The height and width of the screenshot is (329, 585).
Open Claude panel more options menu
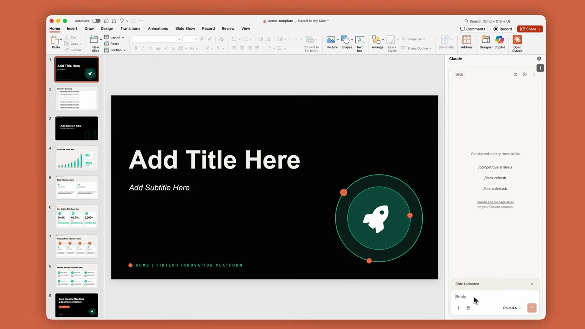click(x=534, y=74)
